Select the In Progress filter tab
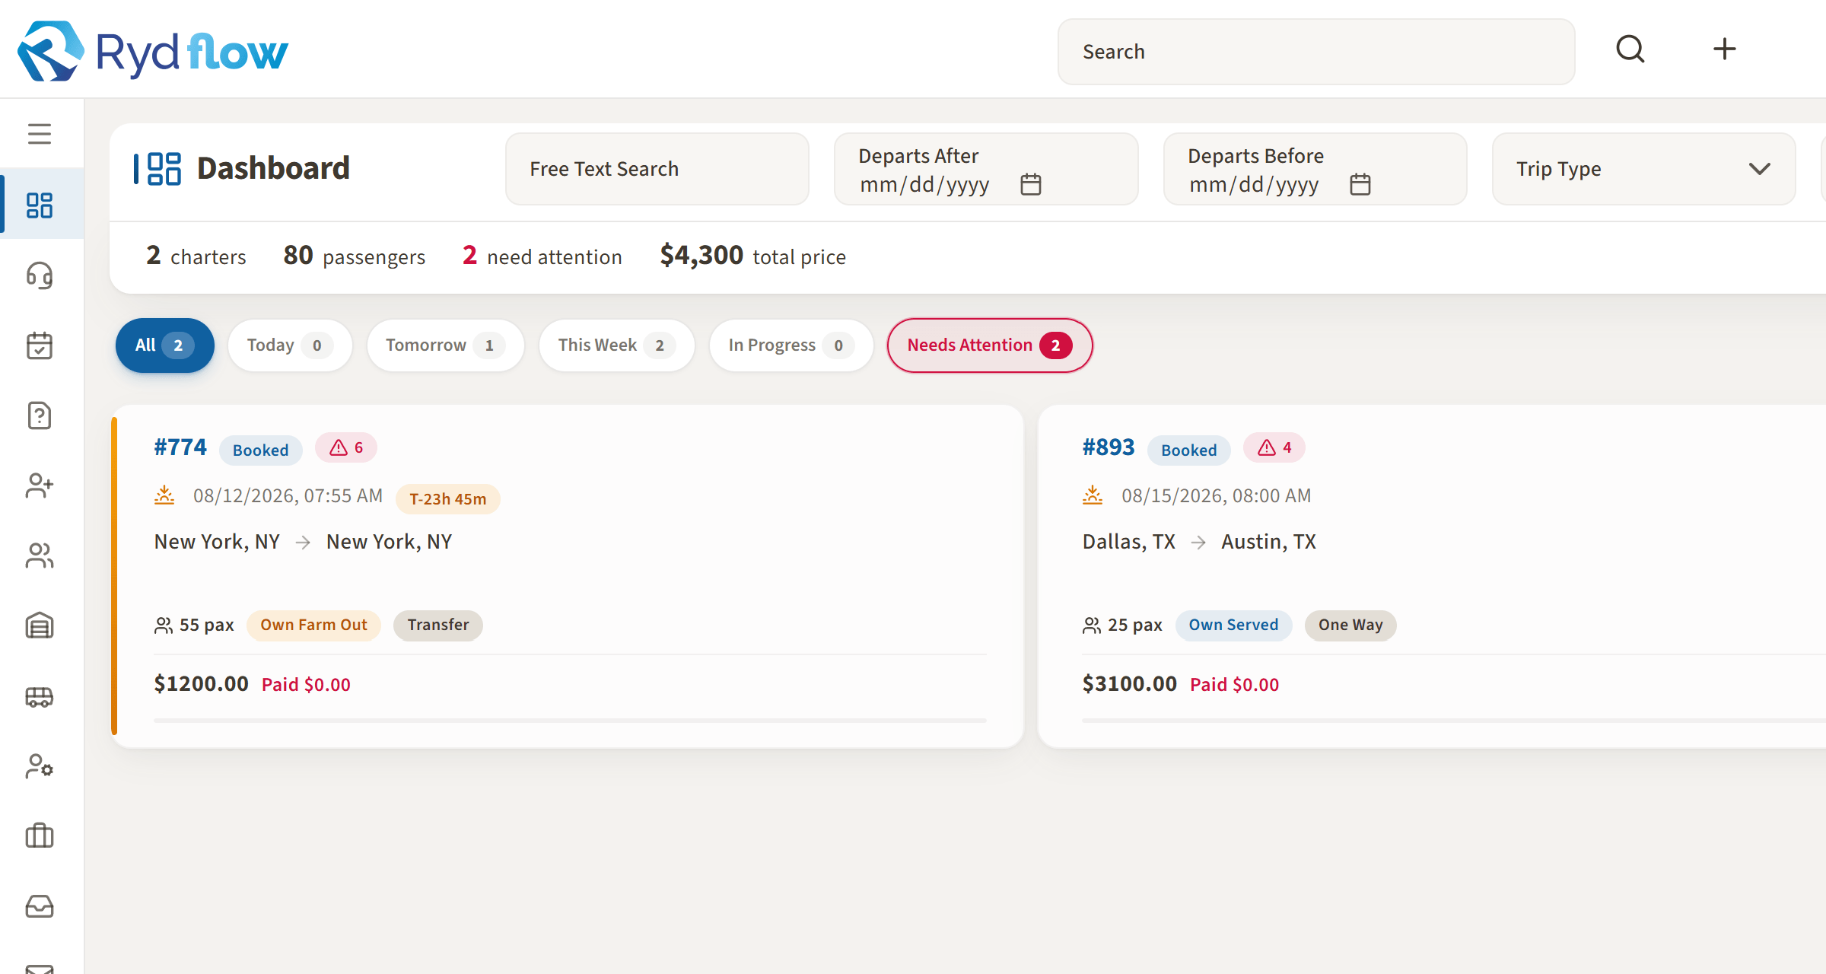Screen dimensions: 1826x974 coord(791,345)
